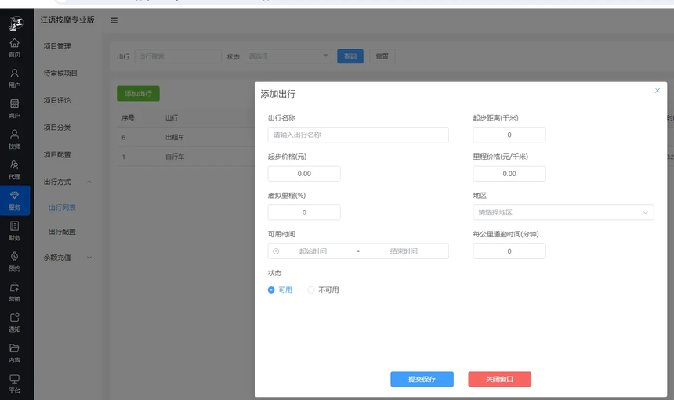This screenshot has width=674, height=400.
Task: Go to 用户 users section icon
Action: pyautogui.click(x=14, y=77)
